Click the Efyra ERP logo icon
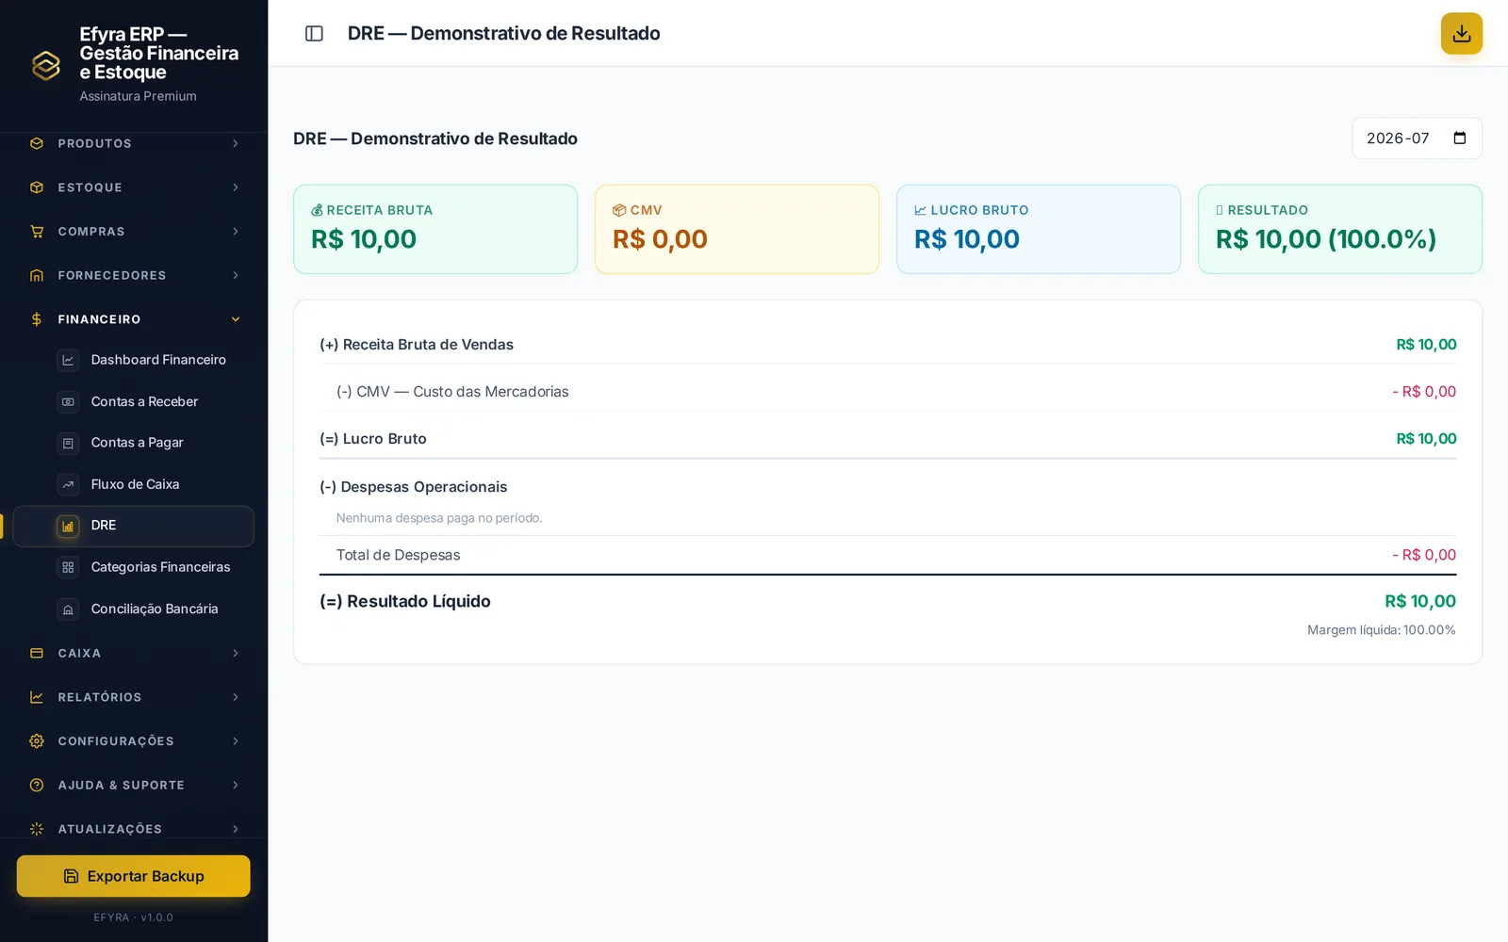The height and width of the screenshot is (942, 1508). point(46,65)
